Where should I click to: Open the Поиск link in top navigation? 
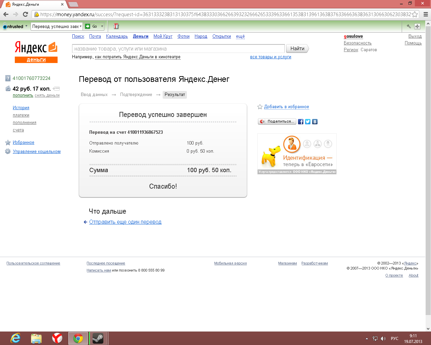tap(78, 36)
